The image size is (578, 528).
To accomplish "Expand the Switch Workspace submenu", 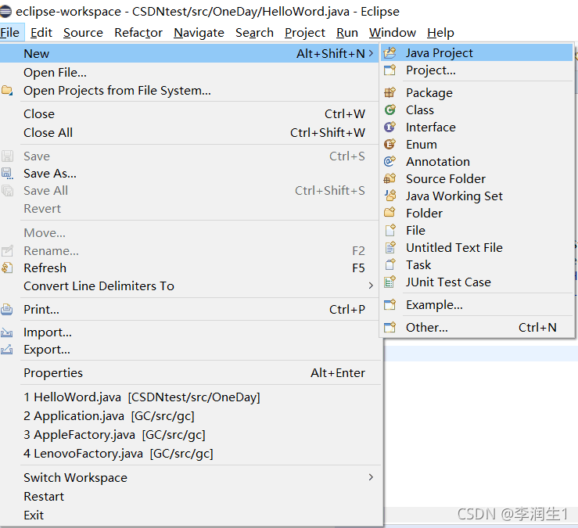I will pos(371,477).
